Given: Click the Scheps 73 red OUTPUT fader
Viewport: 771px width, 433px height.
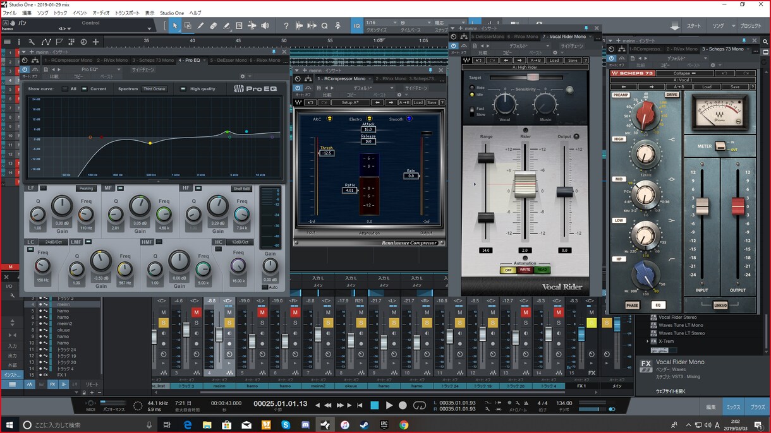Looking at the screenshot, I should click(738, 206).
